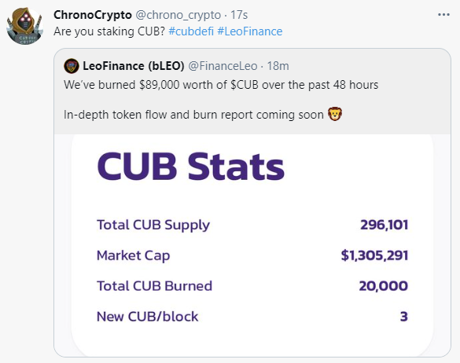Open the 17s tweet timestamp
Viewport: 460px width, 363px height.
pyautogui.click(x=239, y=15)
